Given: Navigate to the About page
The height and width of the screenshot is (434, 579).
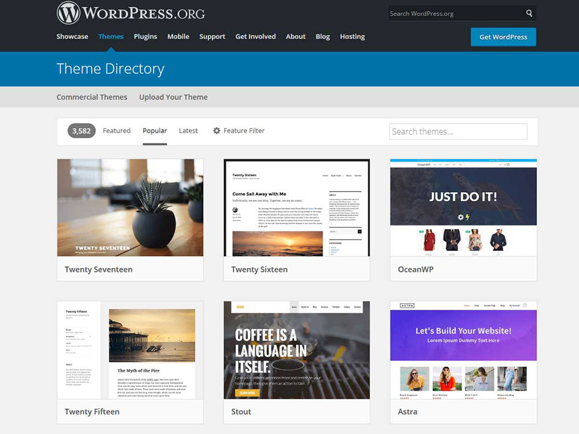Looking at the screenshot, I should 296,36.
